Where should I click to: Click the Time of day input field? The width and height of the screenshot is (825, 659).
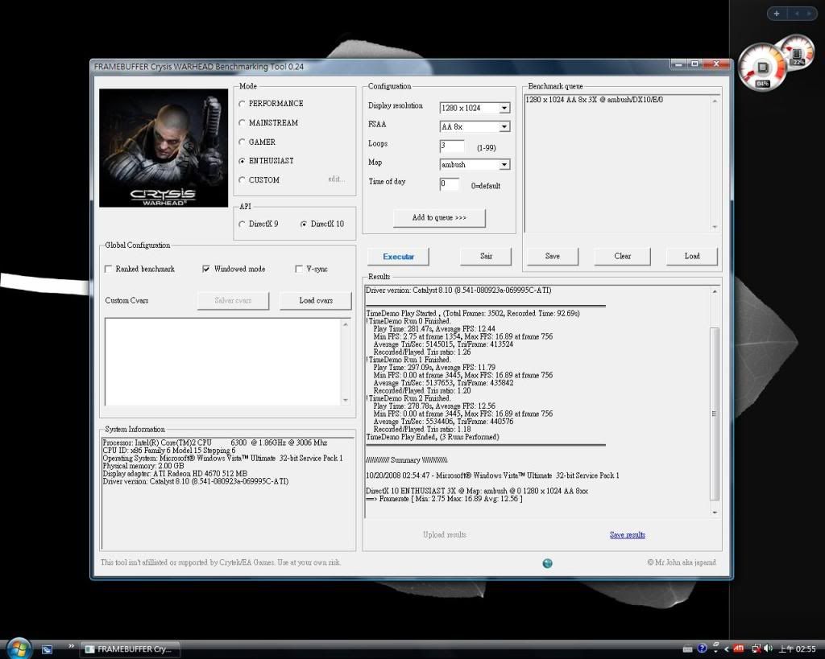(x=450, y=184)
